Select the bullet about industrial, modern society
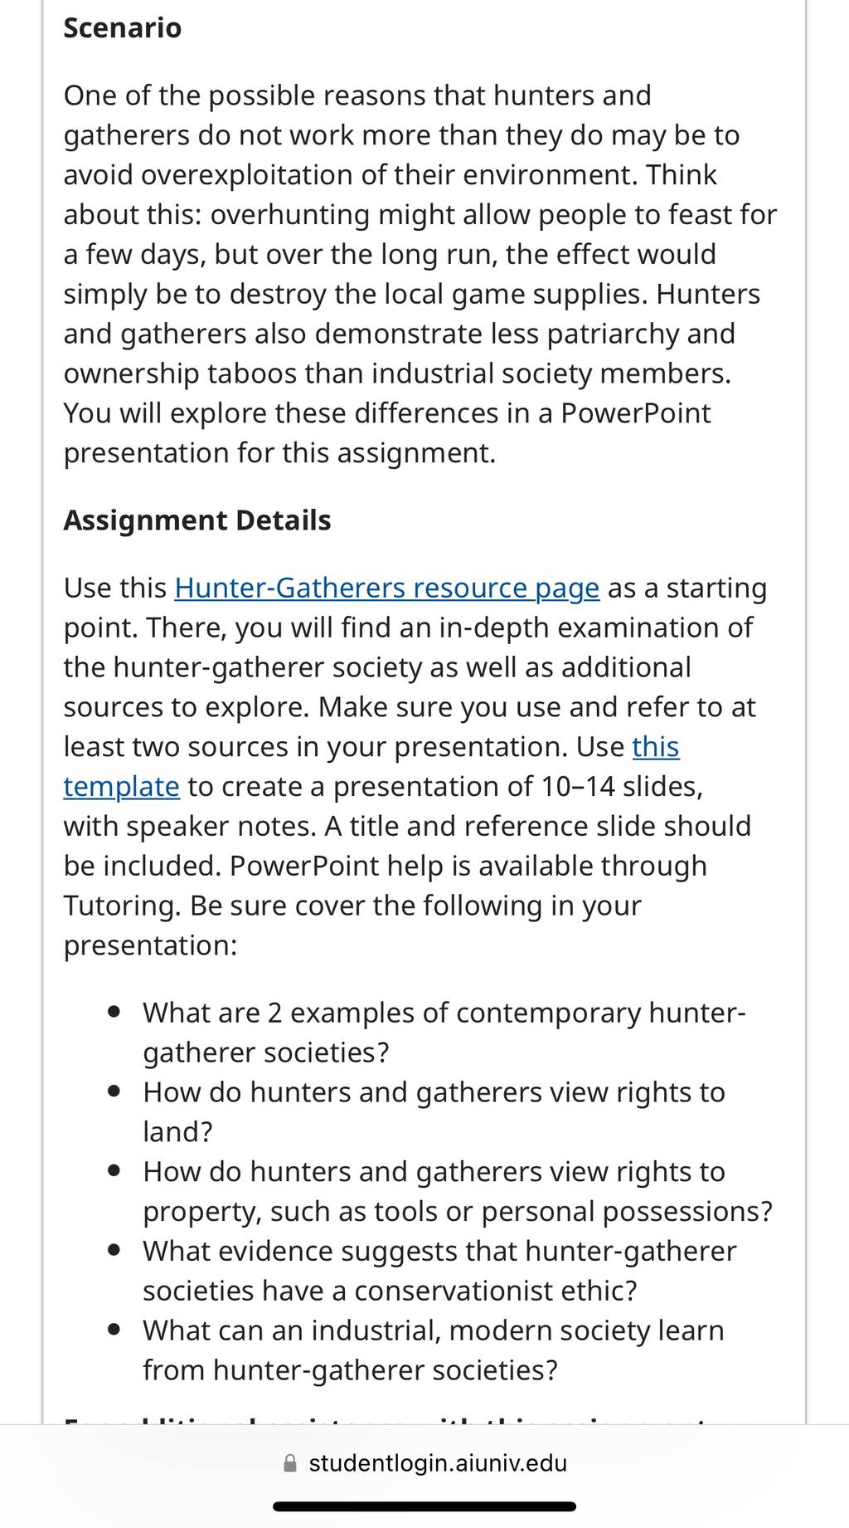The image size is (849, 1528). tap(434, 1350)
